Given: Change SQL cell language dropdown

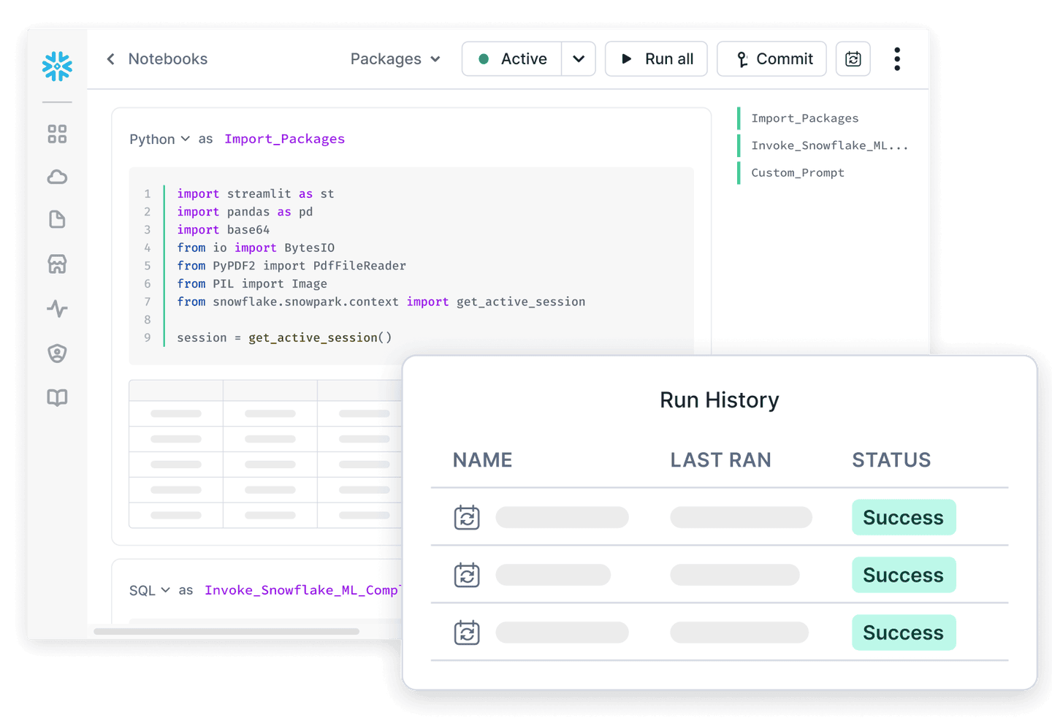Looking at the screenshot, I should (149, 590).
